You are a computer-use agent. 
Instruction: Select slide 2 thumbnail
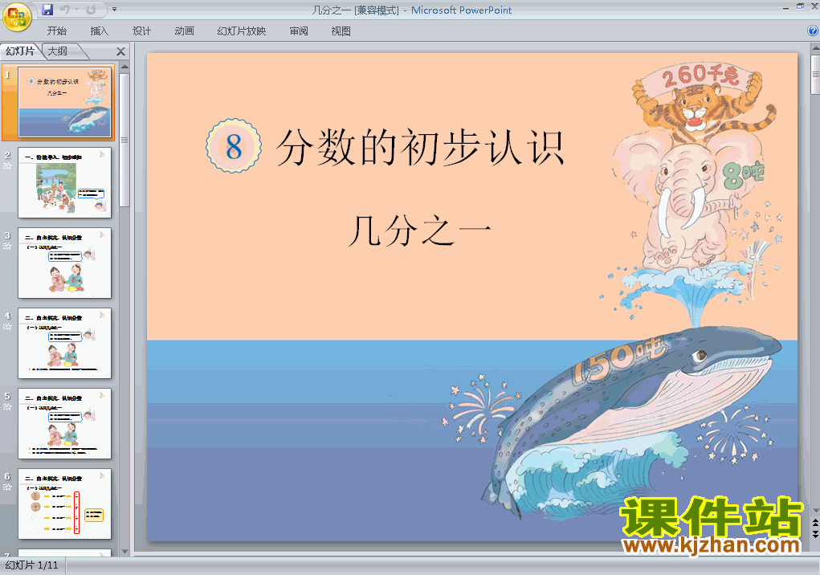pyautogui.click(x=64, y=182)
